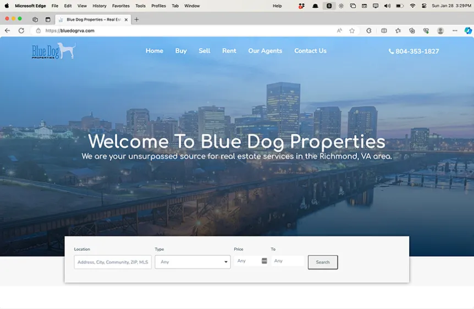Open the File menu
The image size is (474, 309).
point(55,5)
